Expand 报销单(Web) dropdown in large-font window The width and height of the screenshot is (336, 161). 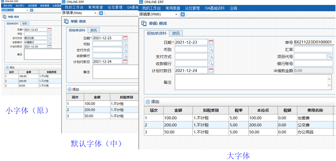(x=176, y=14)
